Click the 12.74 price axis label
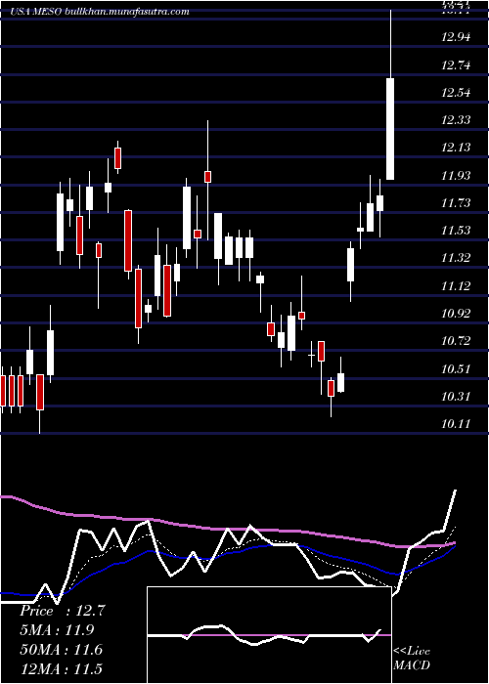 point(456,65)
